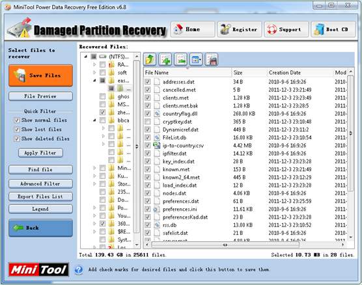Go Back with the blue Back button
The width and height of the screenshot is (362, 285).
(40, 228)
